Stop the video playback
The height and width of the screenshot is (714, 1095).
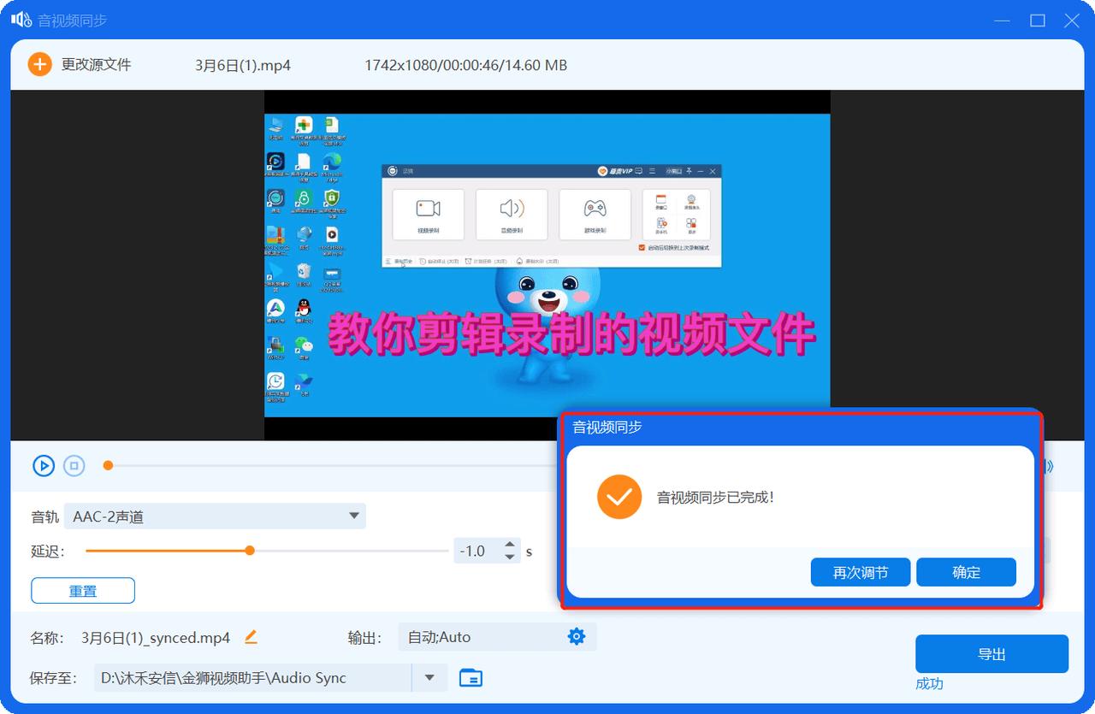[x=74, y=465]
